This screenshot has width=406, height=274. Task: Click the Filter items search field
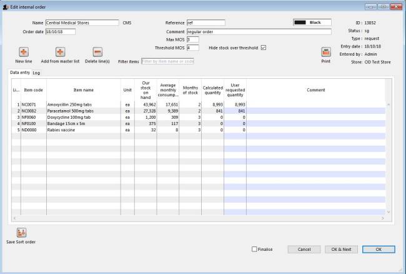(x=167, y=61)
